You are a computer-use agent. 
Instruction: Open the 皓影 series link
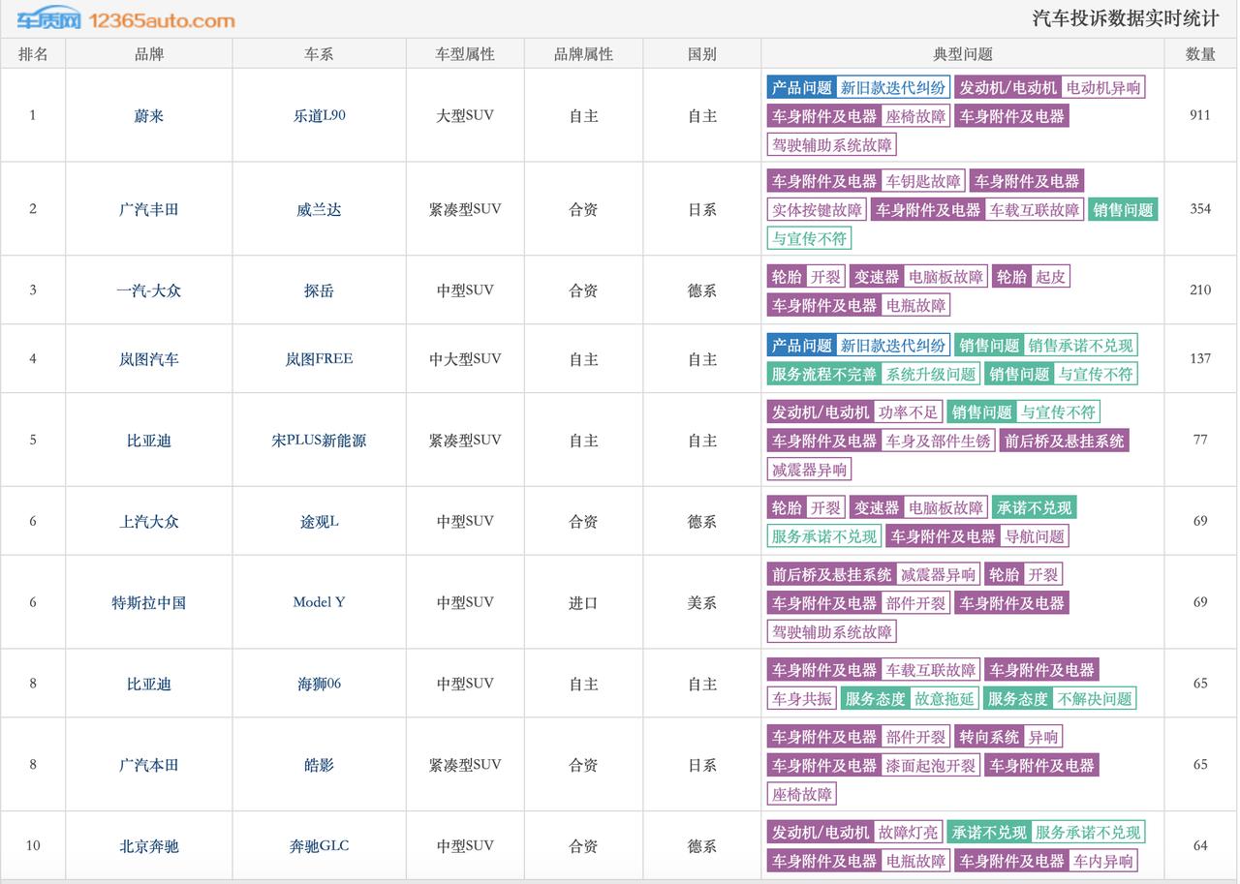[x=319, y=765]
